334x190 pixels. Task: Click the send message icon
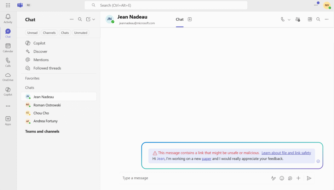click(x=309, y=178)
